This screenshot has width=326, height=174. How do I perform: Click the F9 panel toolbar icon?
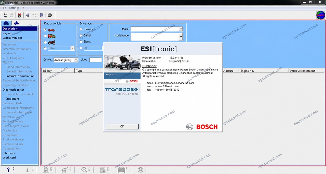click(28, 15)
